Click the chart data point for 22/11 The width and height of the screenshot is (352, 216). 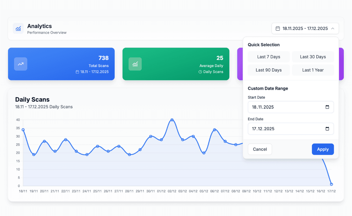pyautogui.click(x=66, y=140)
